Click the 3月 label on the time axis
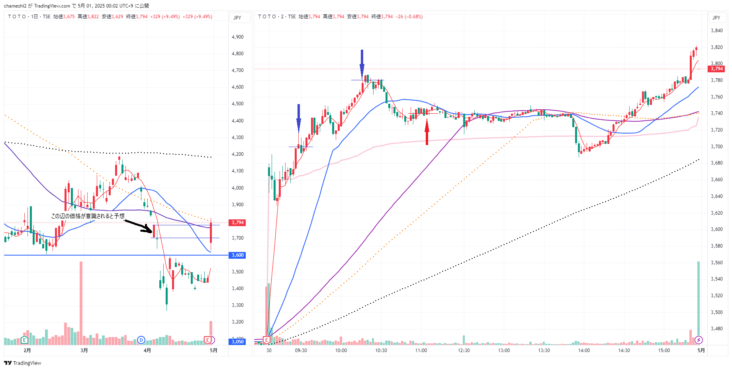 point(84,350)
